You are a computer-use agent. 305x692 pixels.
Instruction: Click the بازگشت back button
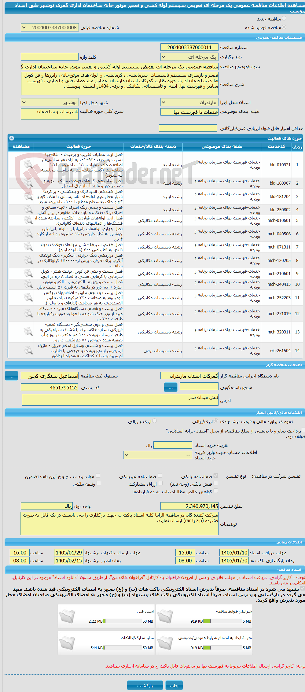145,686
